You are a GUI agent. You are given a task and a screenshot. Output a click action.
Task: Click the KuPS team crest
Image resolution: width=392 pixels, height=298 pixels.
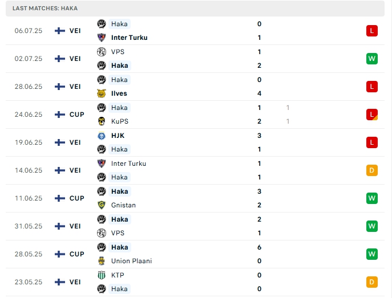click(102, 121)
